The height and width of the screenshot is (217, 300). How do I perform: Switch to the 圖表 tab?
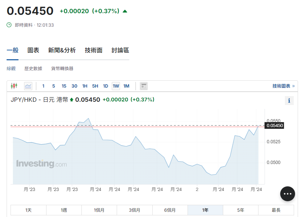[x=33, y=50]
